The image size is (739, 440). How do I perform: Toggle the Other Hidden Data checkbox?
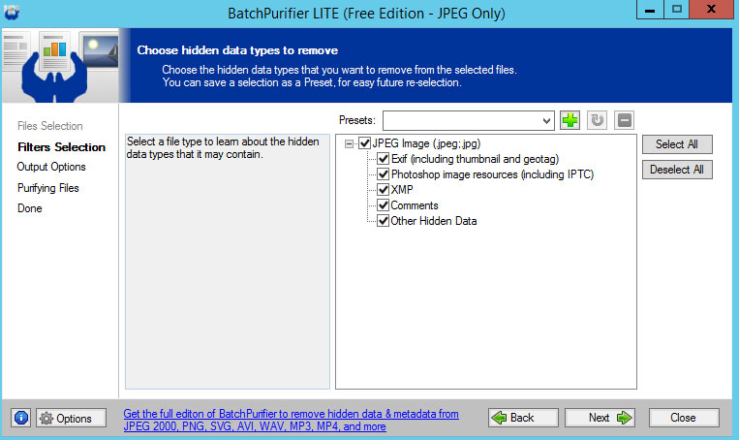pyautogui.click(x=384, y=221)
